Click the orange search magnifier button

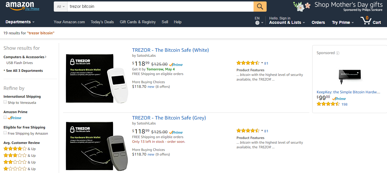pyautogui.click(x=260, y=6)
